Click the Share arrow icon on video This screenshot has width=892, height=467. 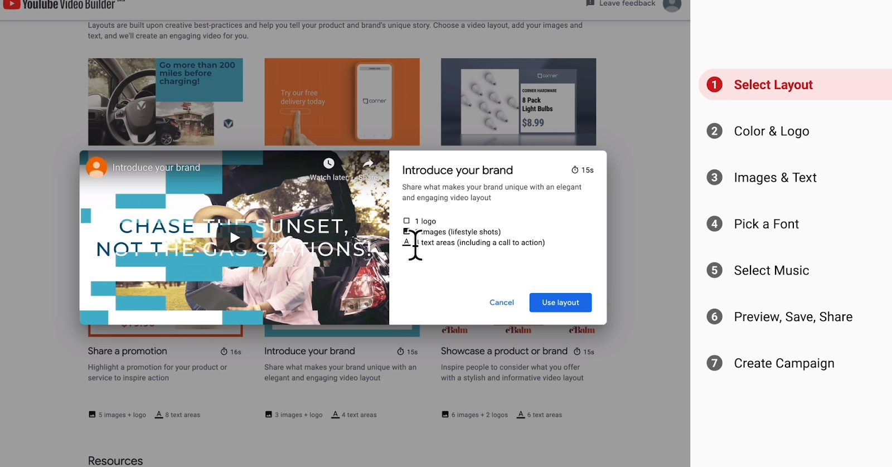pyautogui.click(x=368, y=163)
